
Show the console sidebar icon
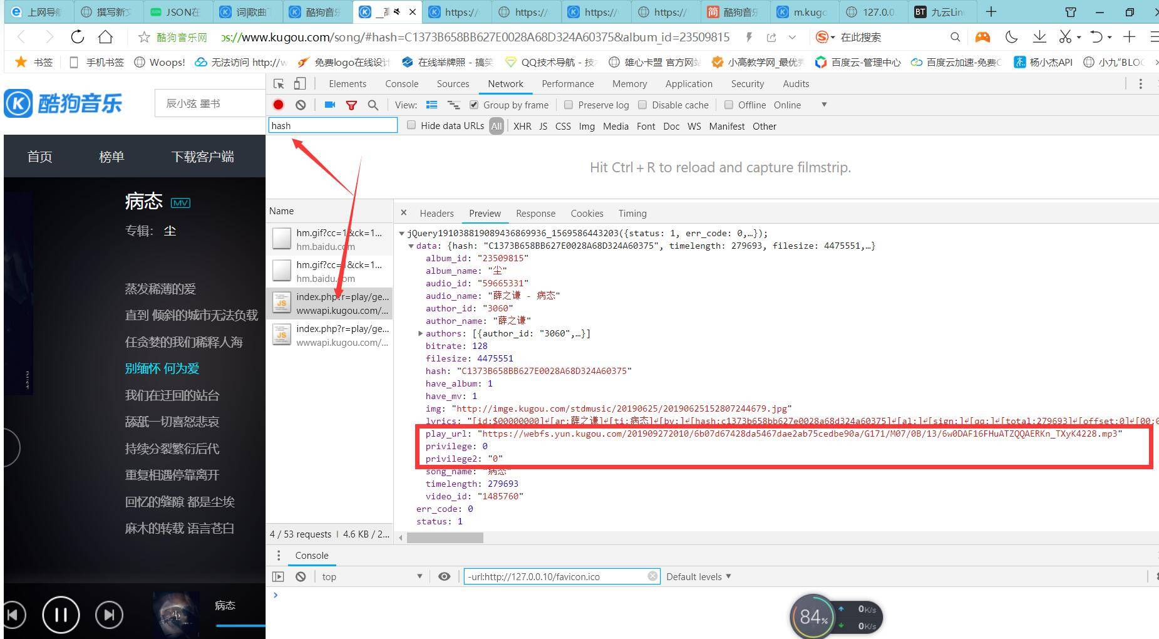(279, 576)
